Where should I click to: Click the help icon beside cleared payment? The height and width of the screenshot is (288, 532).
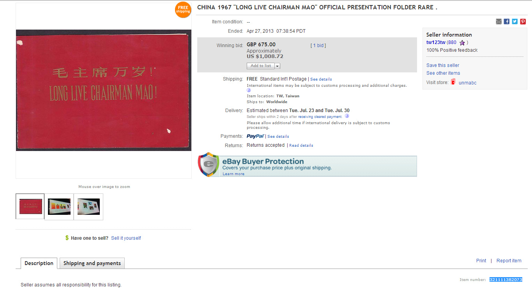(x=347, y=116)
